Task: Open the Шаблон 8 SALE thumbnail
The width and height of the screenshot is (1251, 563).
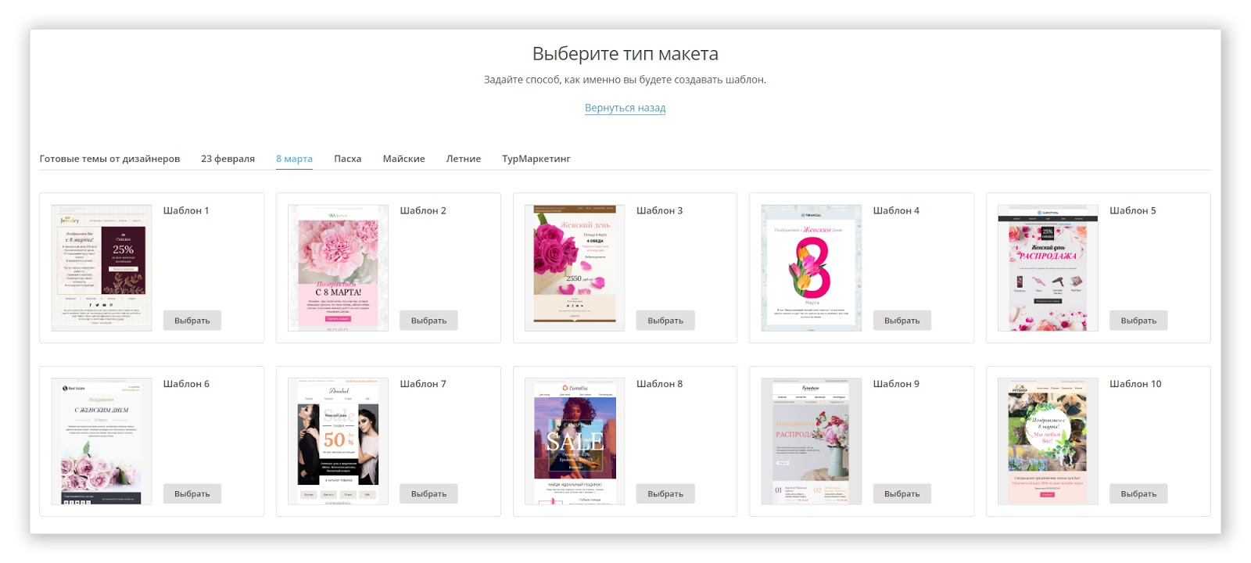Action: 575,442
